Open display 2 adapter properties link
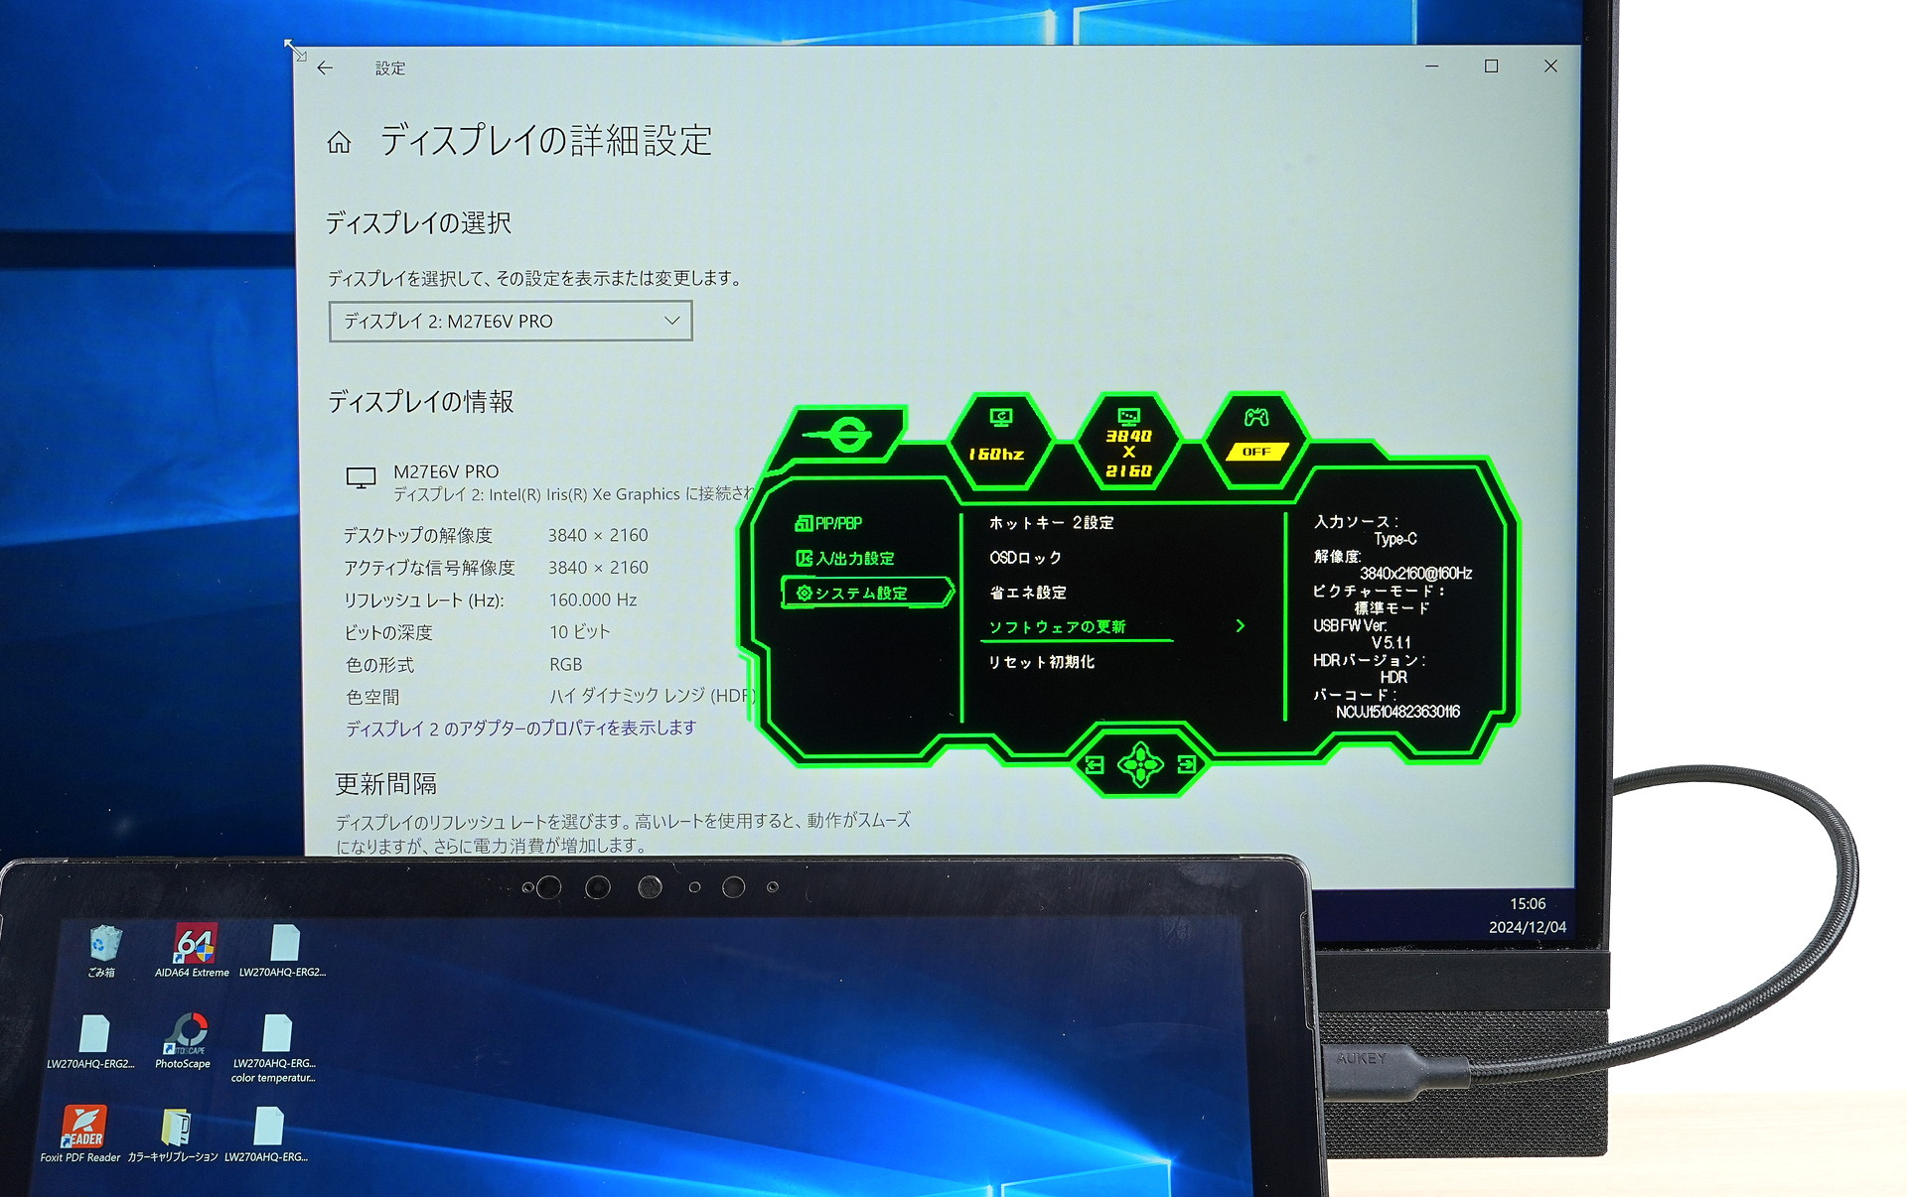 (x=520, y=729)
